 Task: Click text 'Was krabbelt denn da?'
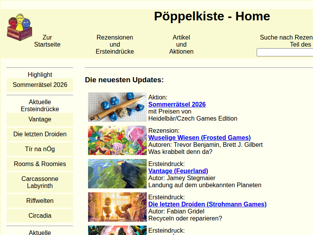(180, 152)
